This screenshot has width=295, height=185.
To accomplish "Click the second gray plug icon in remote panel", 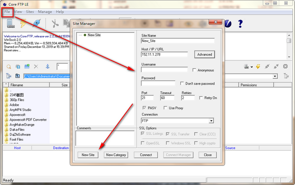I will coord(276,66).
